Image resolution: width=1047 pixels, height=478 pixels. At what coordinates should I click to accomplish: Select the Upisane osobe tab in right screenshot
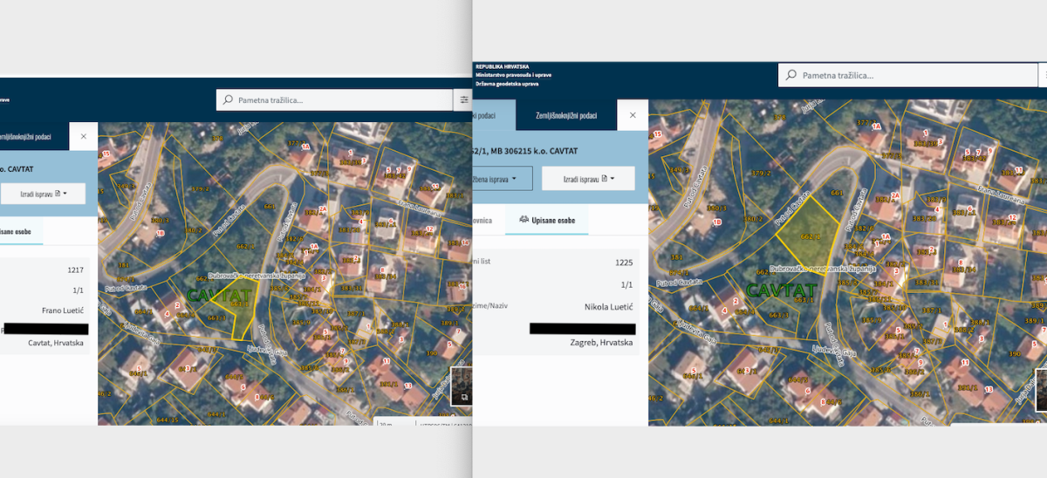[549, 220]
